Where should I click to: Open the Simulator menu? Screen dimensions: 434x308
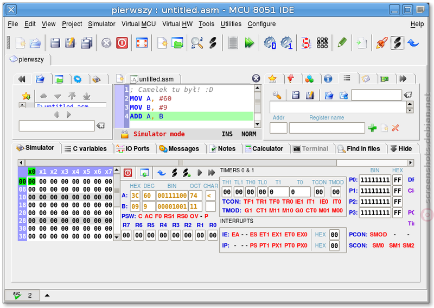pos(101,24)
